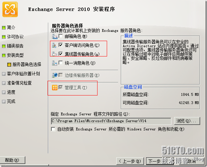Click the 边缘传输服务器(E) label text
Viewport: 207px width, 167px height.
[82, 75]
